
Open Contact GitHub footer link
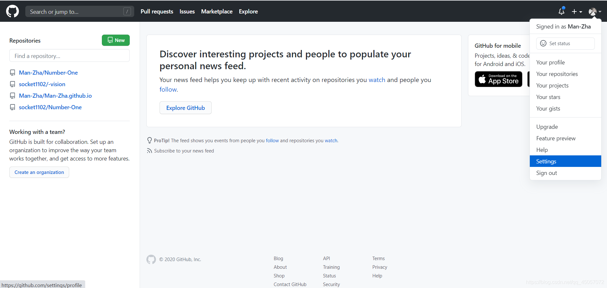[x=290, y=284]
